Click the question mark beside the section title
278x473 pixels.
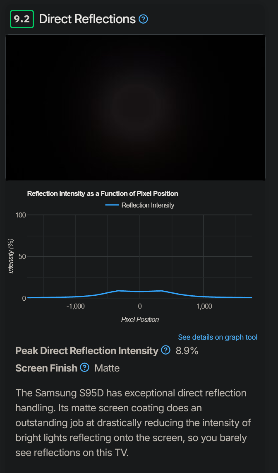coord(143,19)
